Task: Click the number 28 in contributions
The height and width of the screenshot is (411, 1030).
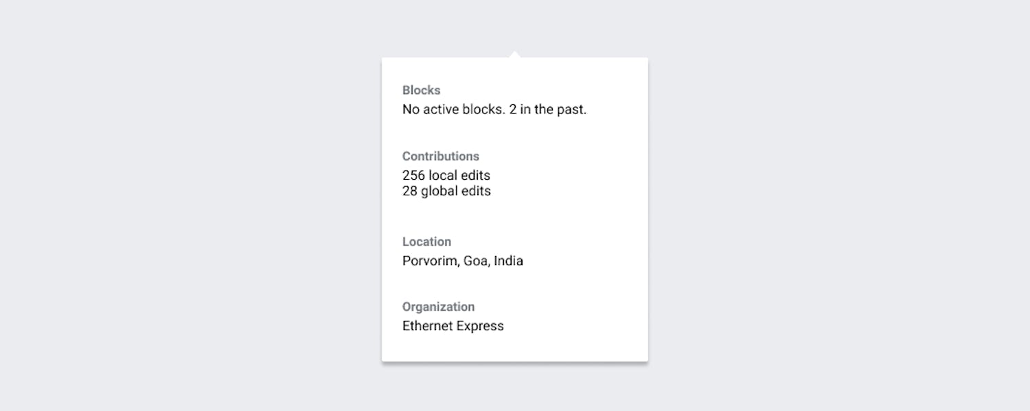Action: tap(410, 191)
